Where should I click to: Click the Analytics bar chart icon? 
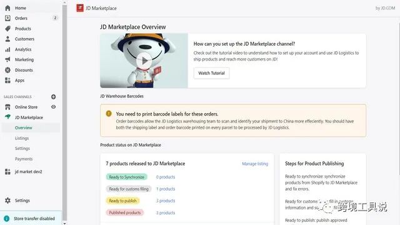[x=7, y=49]
